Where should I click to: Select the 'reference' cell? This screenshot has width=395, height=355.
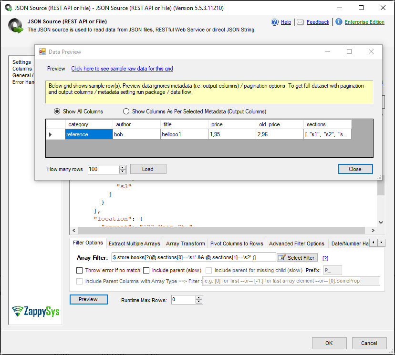pos(89,134)
